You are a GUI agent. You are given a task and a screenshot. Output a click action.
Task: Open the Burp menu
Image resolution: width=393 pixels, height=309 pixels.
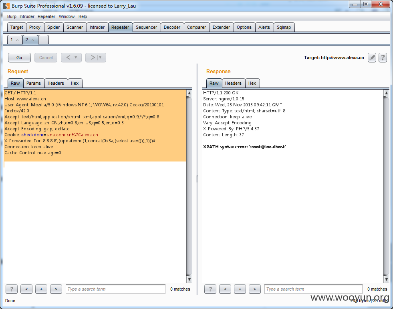tap(12, 16)
